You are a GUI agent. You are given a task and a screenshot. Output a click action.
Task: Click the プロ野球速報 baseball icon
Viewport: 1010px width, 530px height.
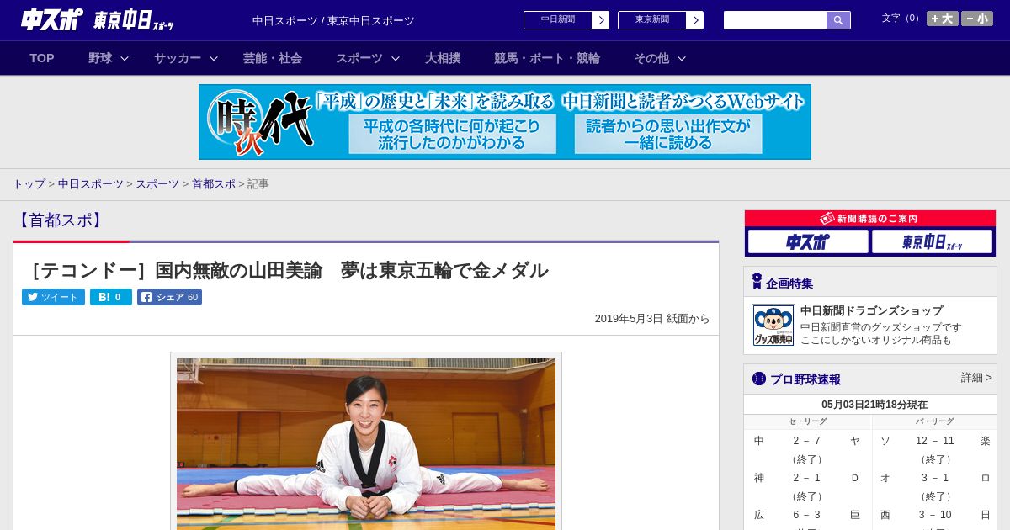pos(759,379)
